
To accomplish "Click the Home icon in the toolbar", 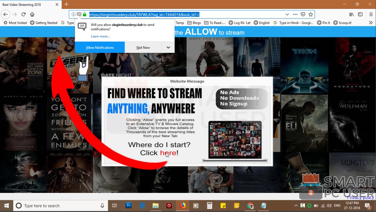I will click(32, 14).
